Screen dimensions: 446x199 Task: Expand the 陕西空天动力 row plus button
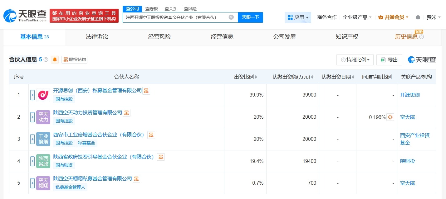(x=32, y=117)
